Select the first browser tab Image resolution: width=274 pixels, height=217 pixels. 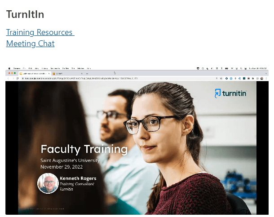[35, 74]
